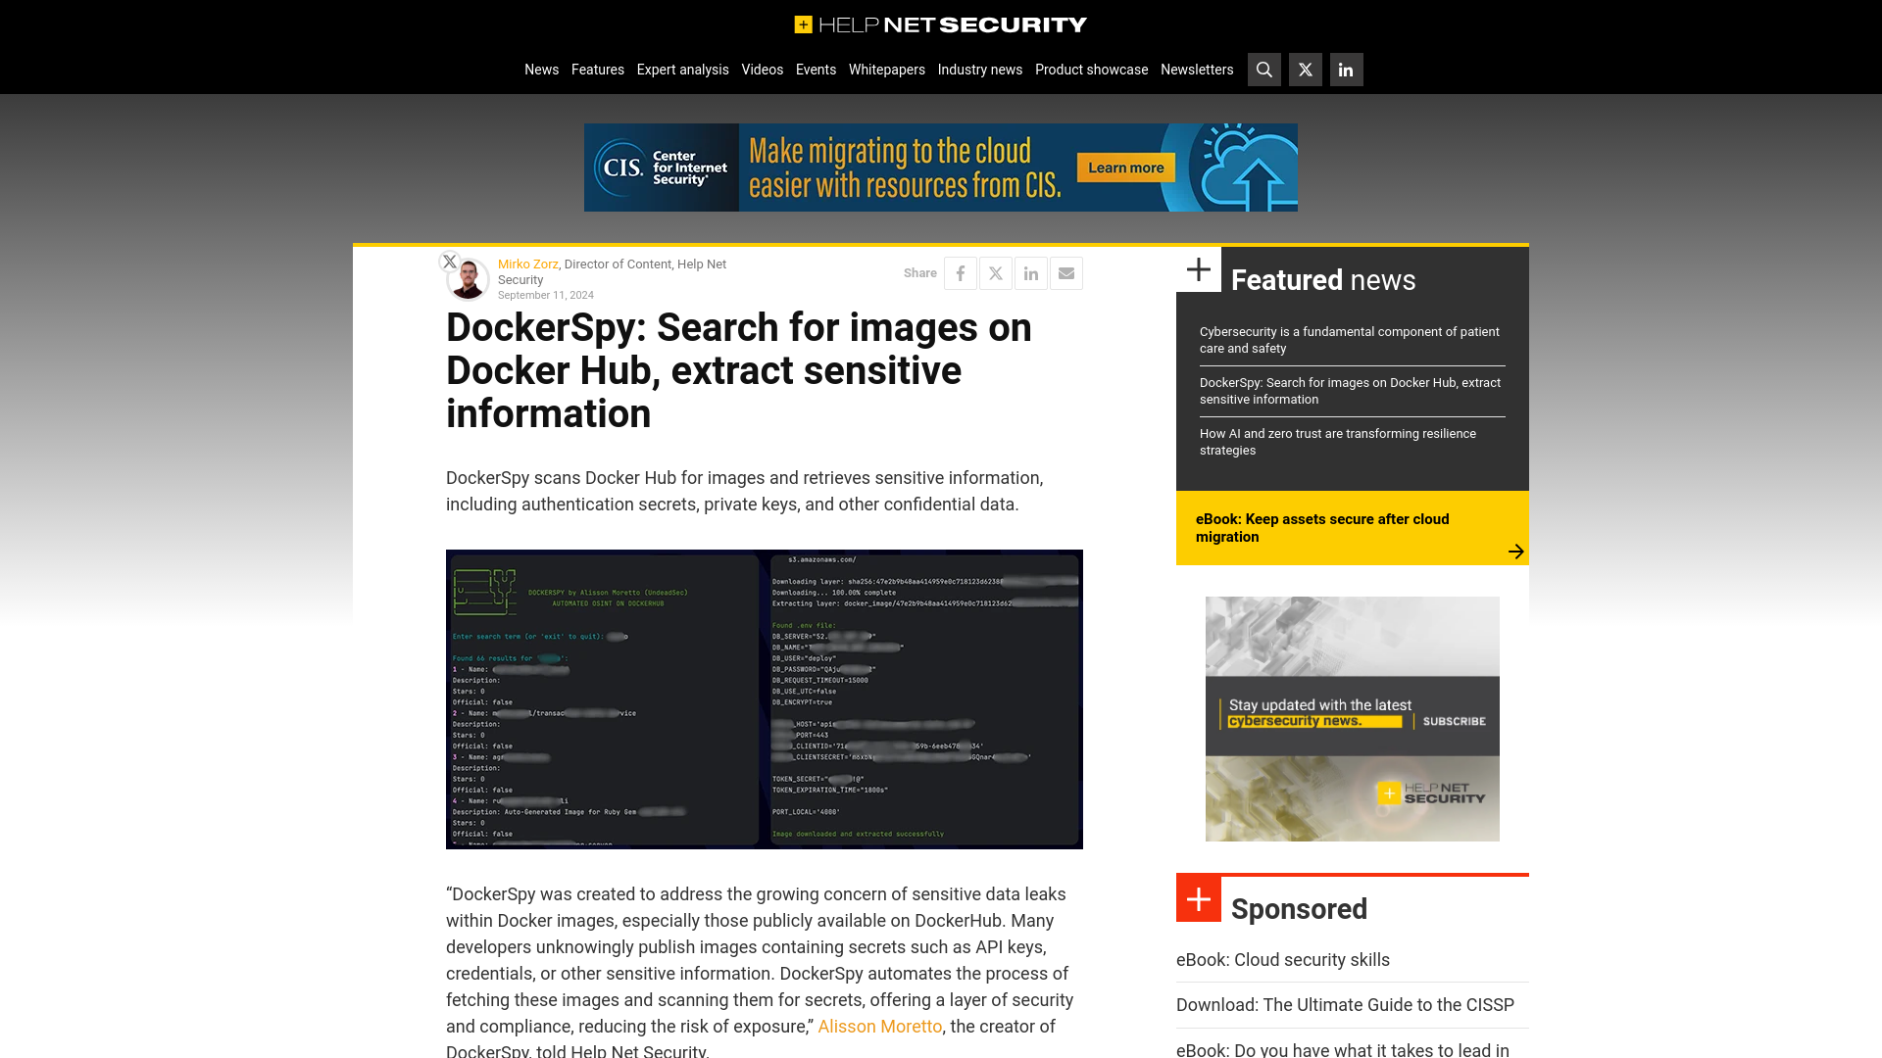
Task: Open author Mirko Zorz link
Action: [x=527, y=264]
